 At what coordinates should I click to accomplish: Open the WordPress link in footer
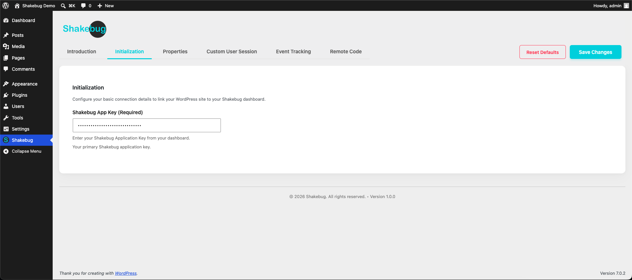[126, 273]
